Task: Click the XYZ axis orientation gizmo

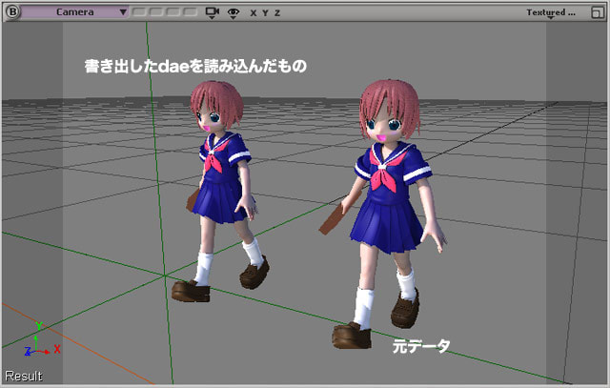Action: click(42, 339)
